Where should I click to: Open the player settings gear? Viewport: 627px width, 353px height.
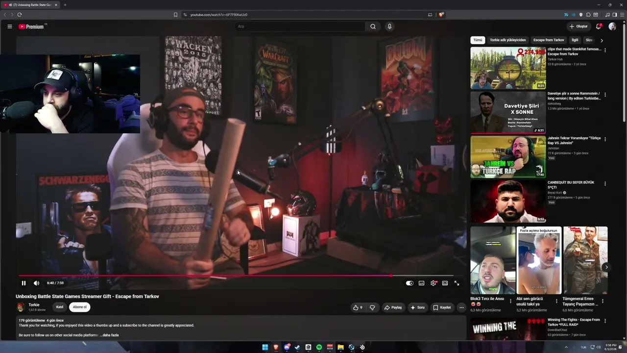pos(434,283)
